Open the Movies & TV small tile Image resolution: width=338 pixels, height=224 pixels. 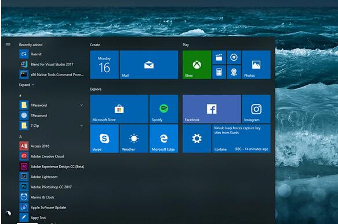[x=219, y=58]
